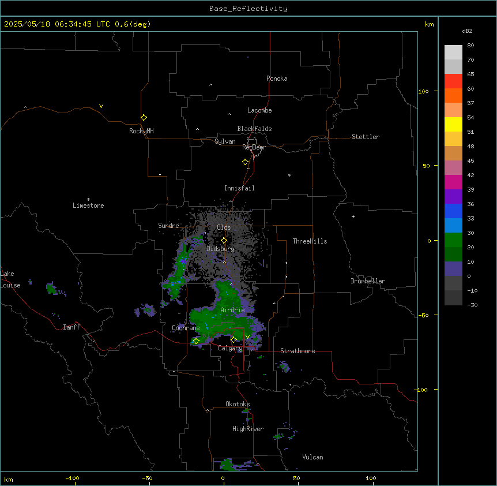Click the HighRiver label
This screenshot has height=486, width=497.
click(x=248, y=429)
